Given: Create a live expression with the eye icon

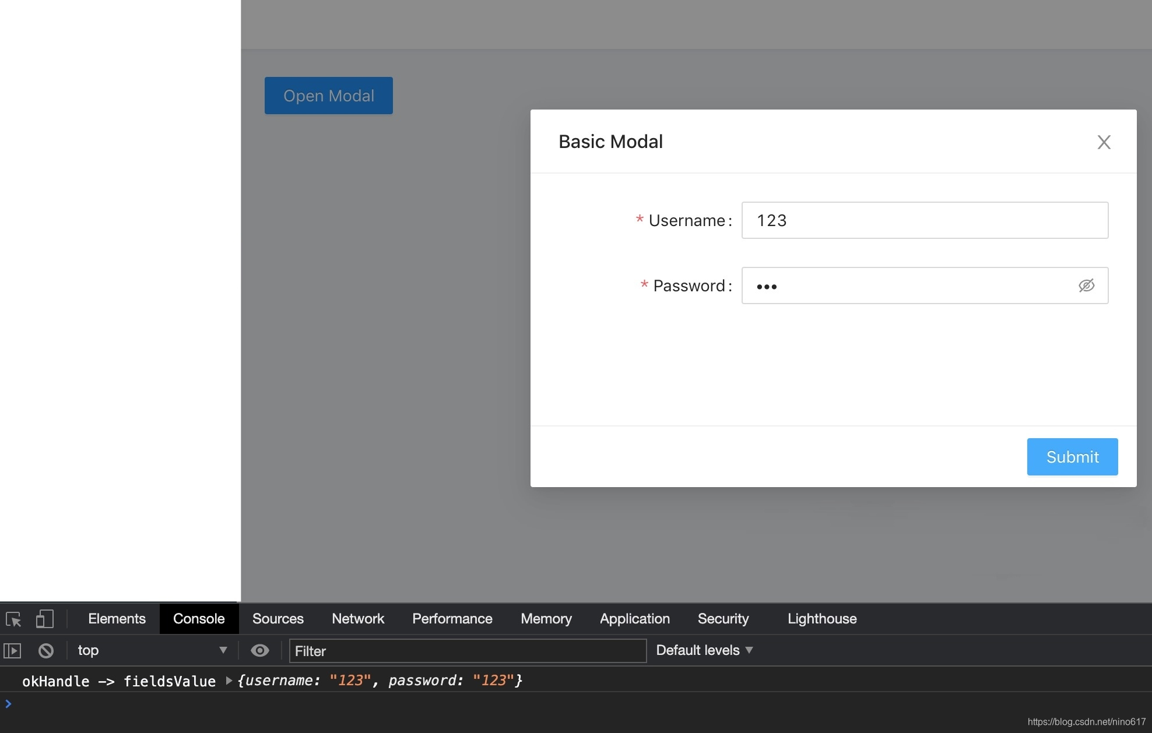Looking at the screenshot, I should (260, 650).
